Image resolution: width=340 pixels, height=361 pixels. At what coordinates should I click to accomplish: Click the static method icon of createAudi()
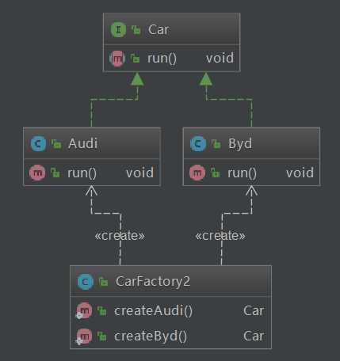(x=84, y=311)
